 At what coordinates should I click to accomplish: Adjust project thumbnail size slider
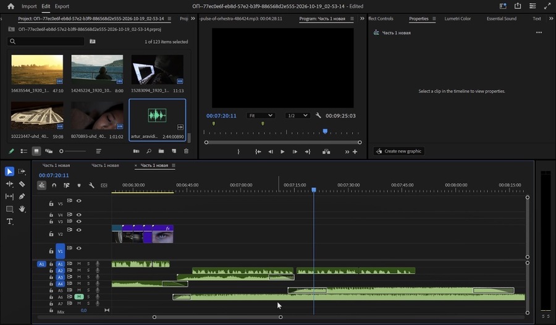tap(73, 151)
